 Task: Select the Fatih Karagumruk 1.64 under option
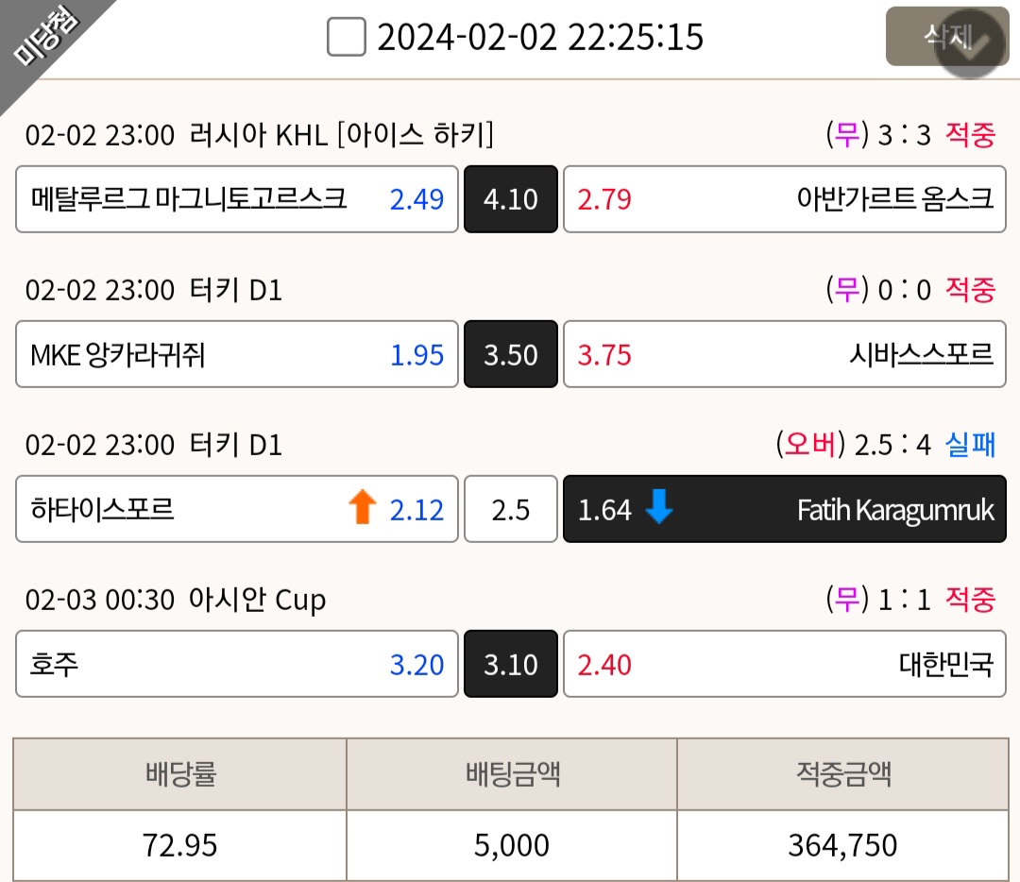785,509
